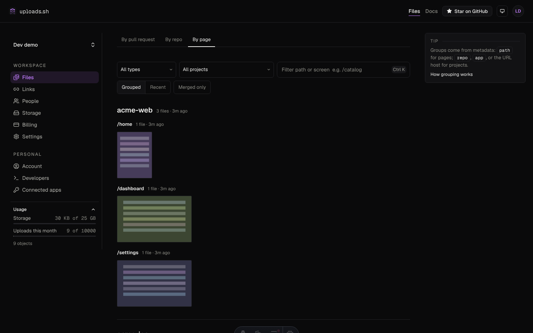Open Connected apps page

pyautogui.click(x=54, y=190)
